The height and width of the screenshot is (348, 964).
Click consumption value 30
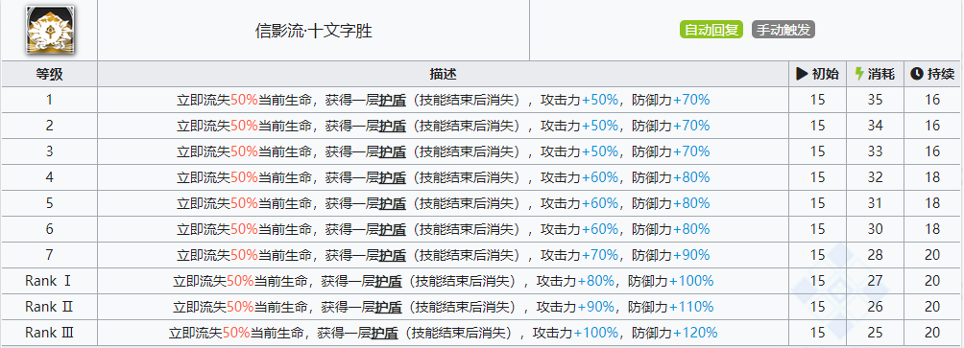(x=876, y=229)
